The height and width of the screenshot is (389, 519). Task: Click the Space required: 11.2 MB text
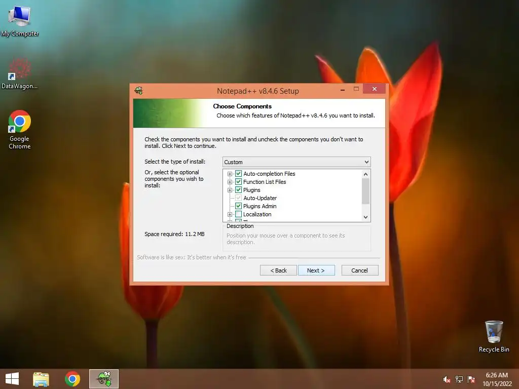click(x=174, y=234)
